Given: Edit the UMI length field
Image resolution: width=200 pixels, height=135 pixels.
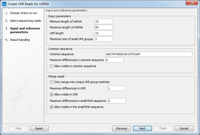Looking at the screenshot, I should [x=103, y=33].
